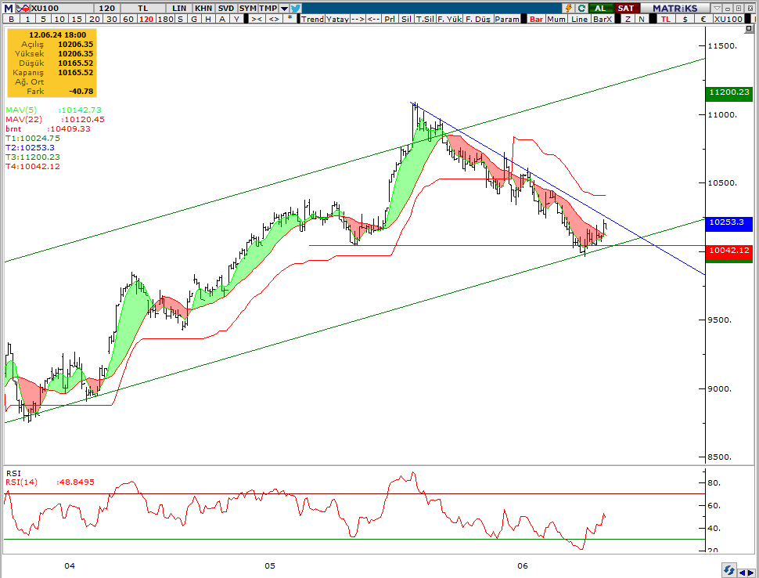This screenshot has height=578, width=759.
Task: Click the compress >< zoom button
Action: tap(257, 19)
